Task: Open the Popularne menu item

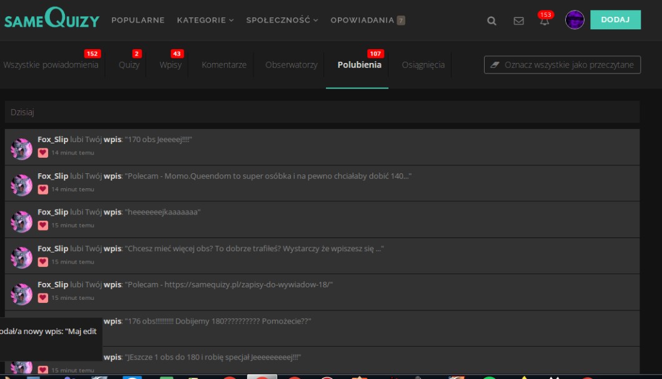Action: pyautogui.click(x=138, y=20)
